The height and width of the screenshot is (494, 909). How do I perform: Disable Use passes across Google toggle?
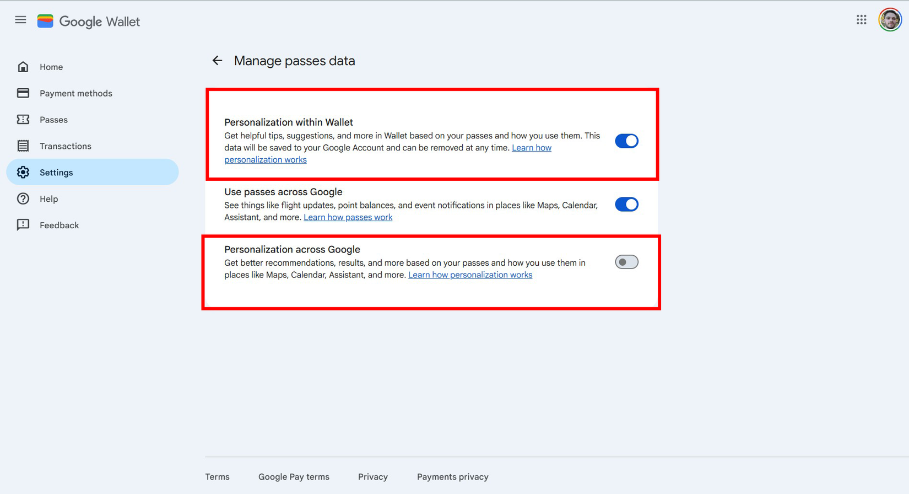[626, 205]
